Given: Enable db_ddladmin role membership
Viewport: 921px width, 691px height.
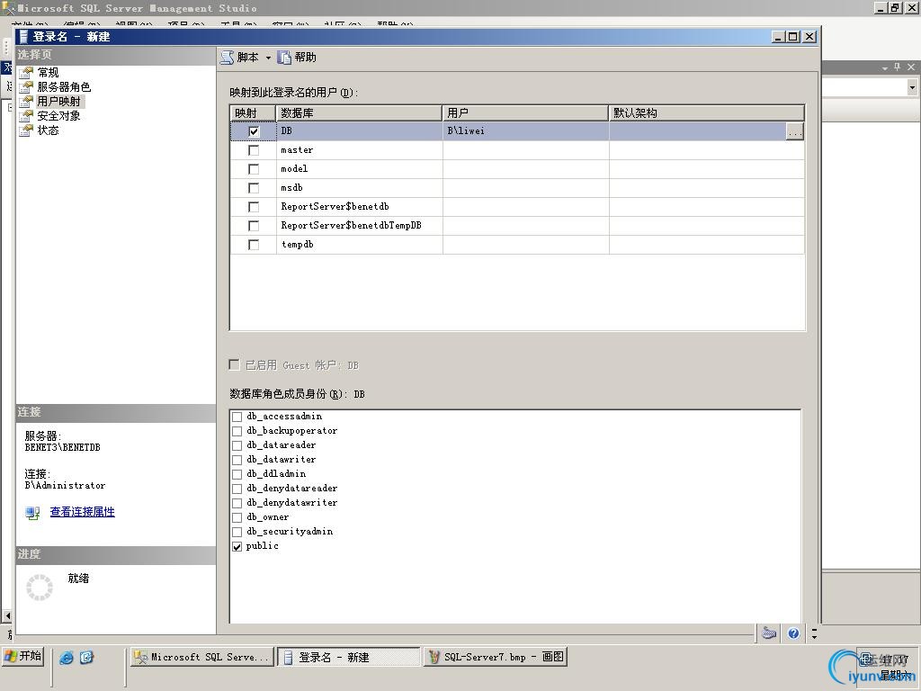Looking at the screenshot, I should coord(237,474).
